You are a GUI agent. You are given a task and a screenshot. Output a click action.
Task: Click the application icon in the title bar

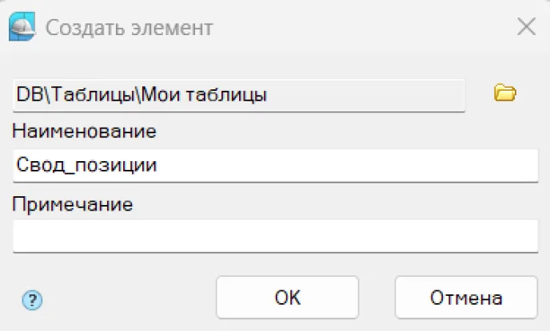pos(22,28)
